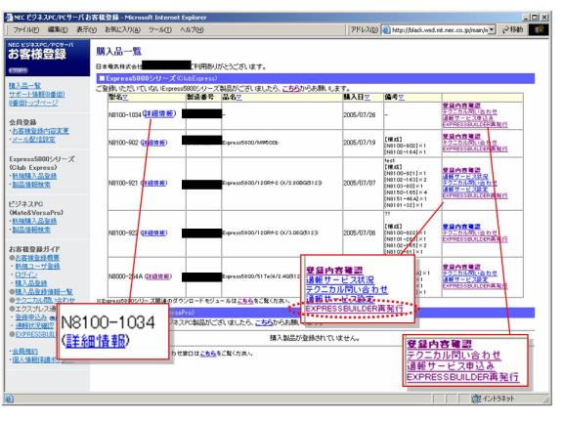Click the 購入品一覧 page heading

(119, 52)
